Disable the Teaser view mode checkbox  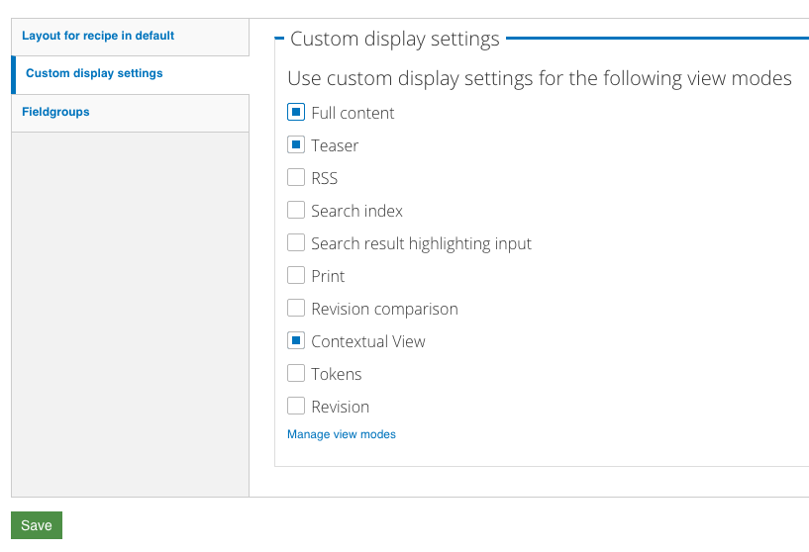point(296,145)
